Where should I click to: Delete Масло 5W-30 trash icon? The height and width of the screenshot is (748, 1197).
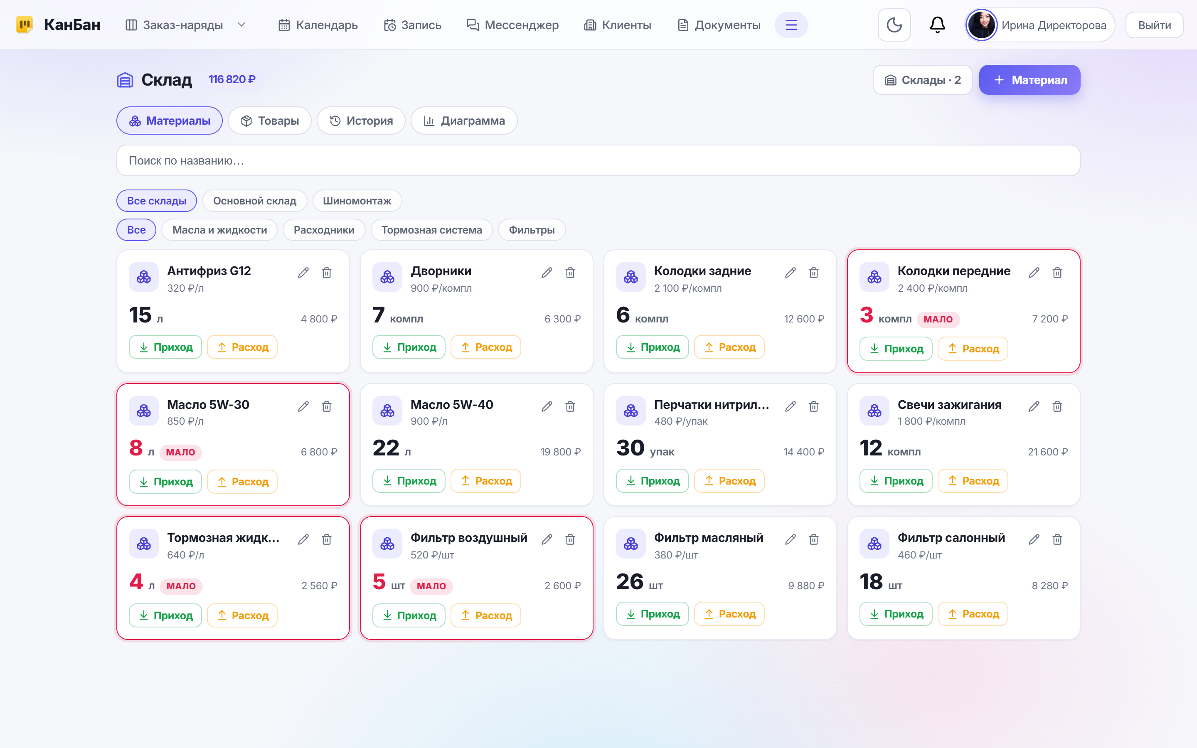(326, 406)
